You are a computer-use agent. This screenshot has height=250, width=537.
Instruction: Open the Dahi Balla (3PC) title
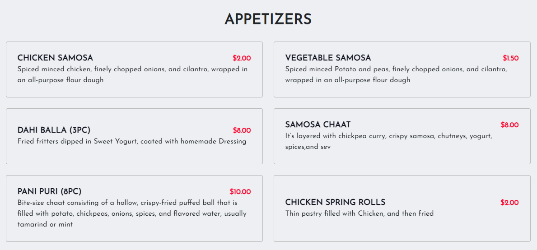pos(54,130)
